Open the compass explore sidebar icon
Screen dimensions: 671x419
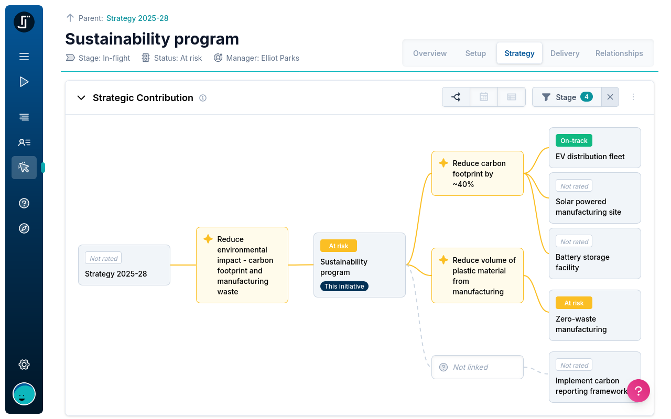tap(24, 228)
